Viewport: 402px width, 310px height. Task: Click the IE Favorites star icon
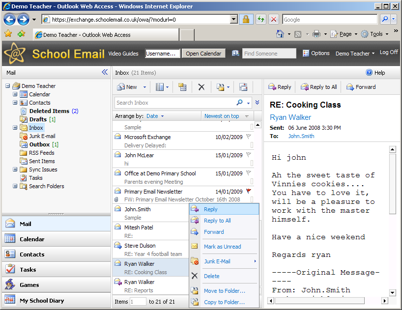[8, 33]
